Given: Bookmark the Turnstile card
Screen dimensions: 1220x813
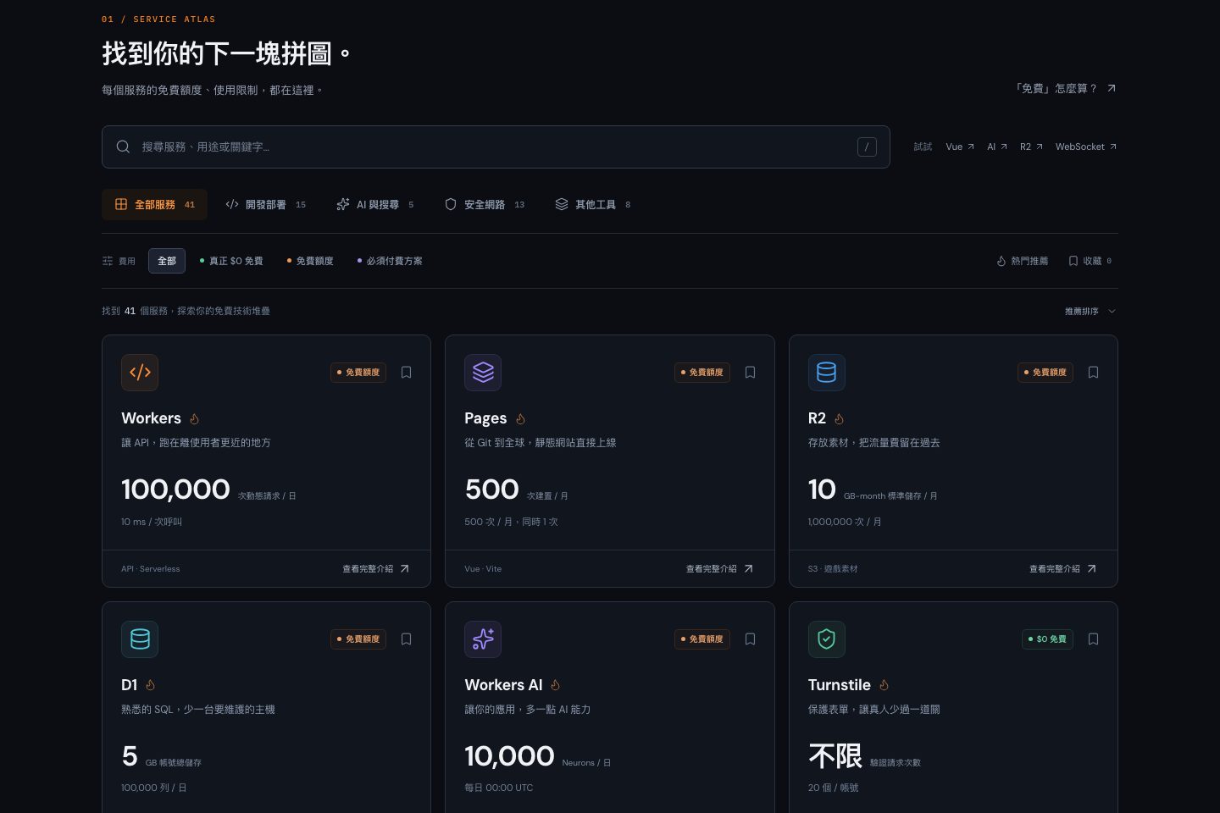Looking at the screenshot, I should pyautogui.click(x=1093, y=639).
